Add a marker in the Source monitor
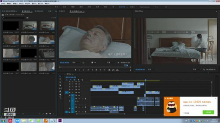The image size is (220, 123). click(x=75, y=70)
